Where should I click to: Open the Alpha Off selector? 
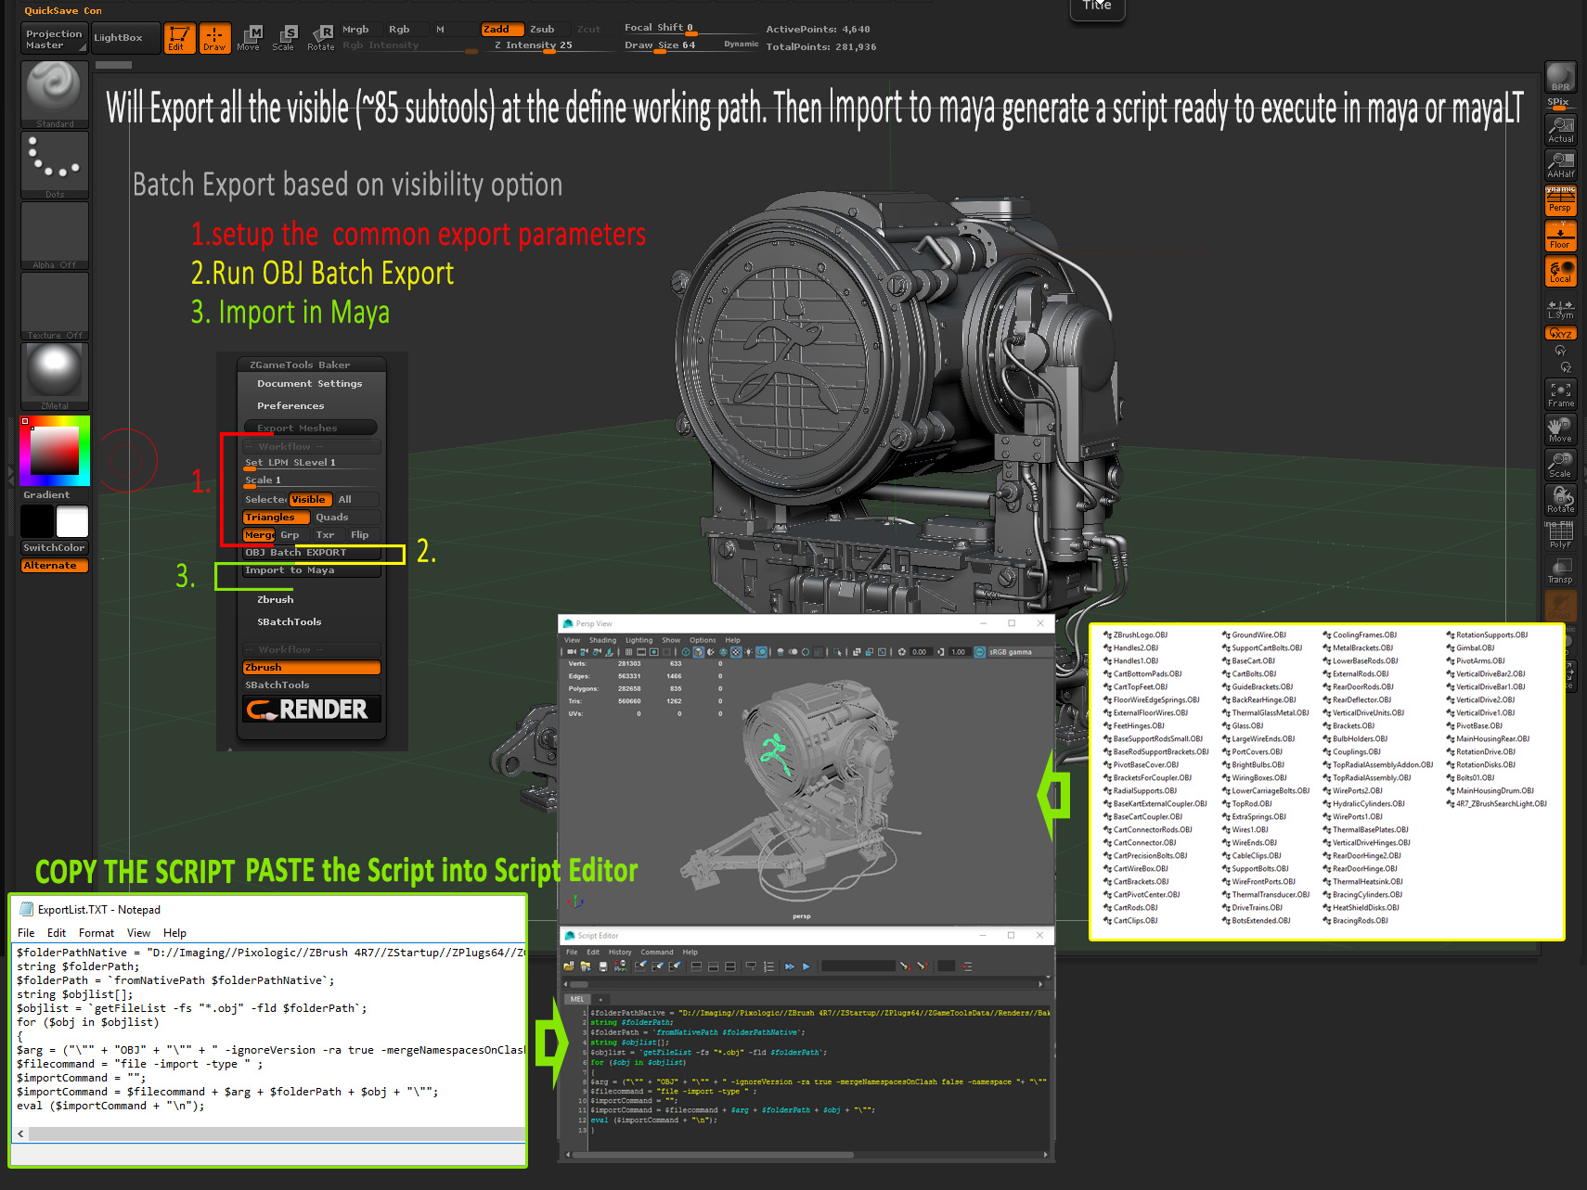55,236
